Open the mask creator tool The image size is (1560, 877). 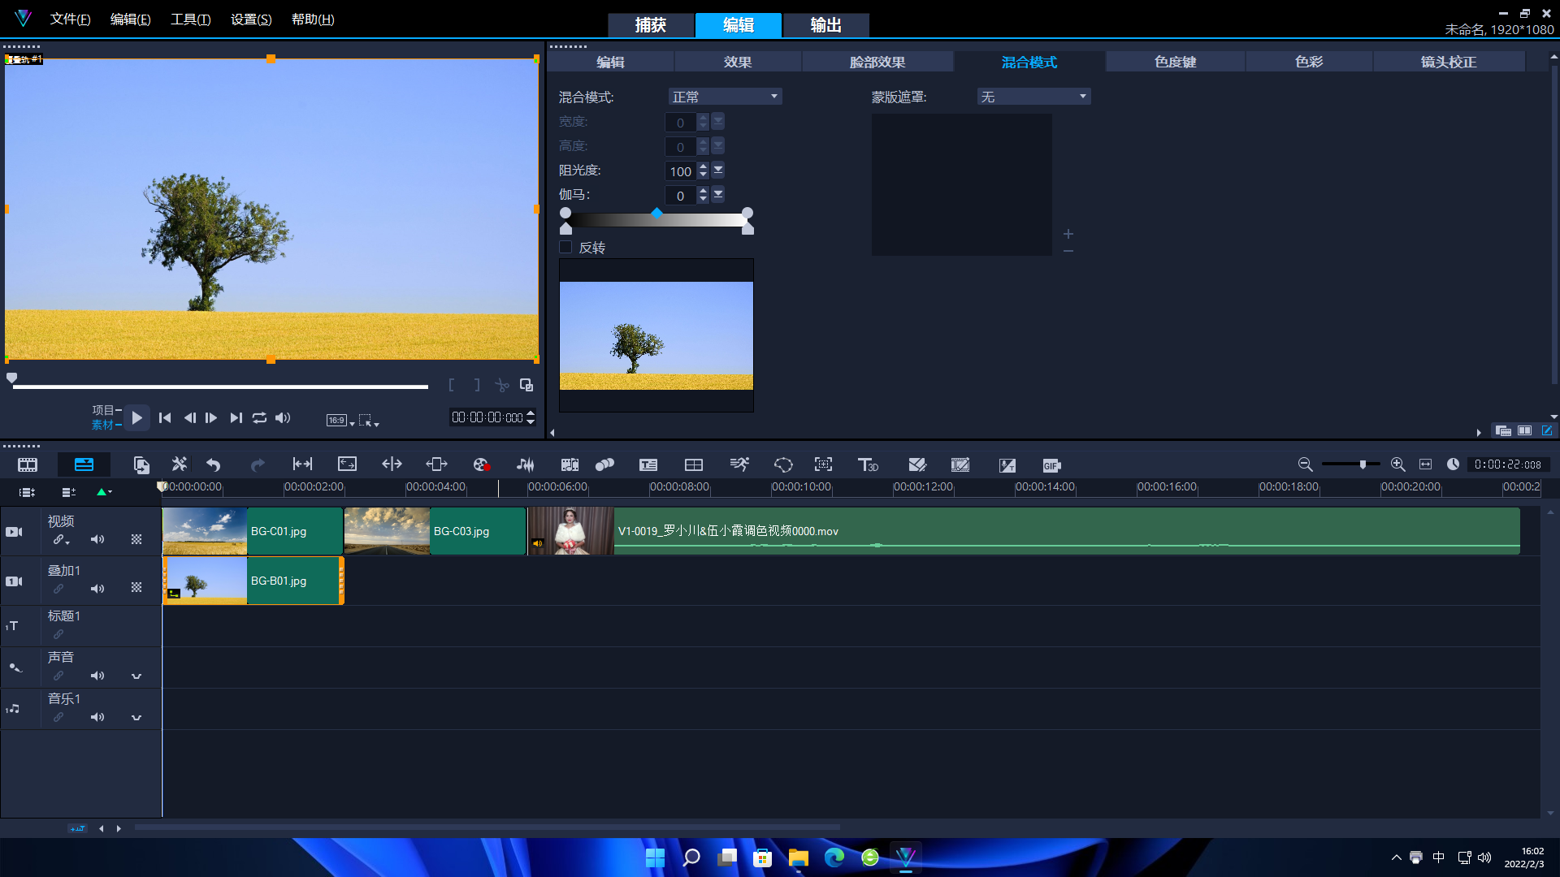click(x=783, y=464)
